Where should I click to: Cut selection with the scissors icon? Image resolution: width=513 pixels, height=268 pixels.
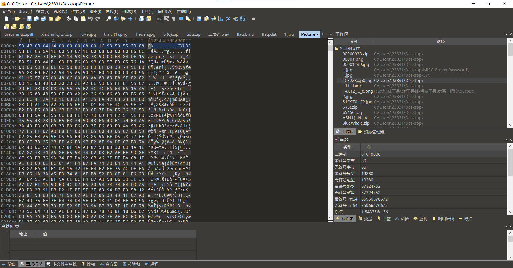click(x=69, y=19)
